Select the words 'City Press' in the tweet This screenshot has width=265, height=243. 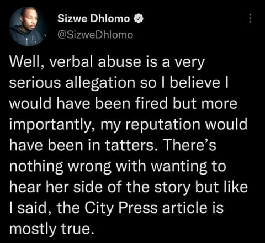[x=121, y=208]
